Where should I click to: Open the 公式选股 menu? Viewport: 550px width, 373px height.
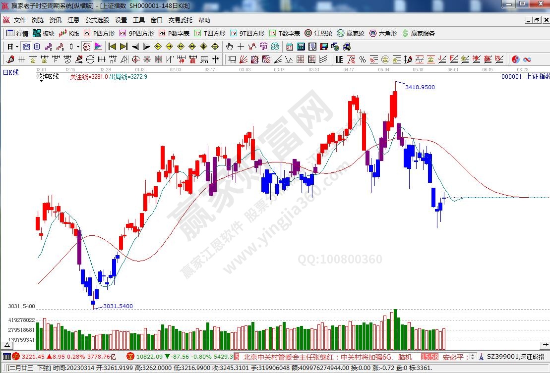click(x=97, y=20)
